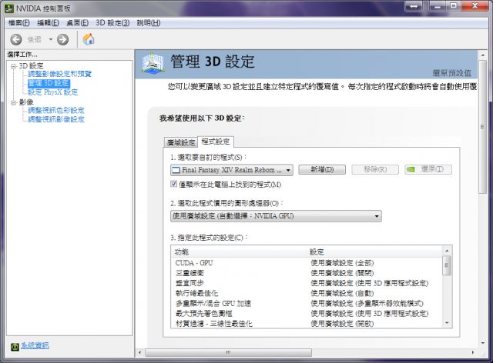Click horizontal scrollbar thumb at bottom
Viewport: 493px width, 363px height.
click(228, 353)
